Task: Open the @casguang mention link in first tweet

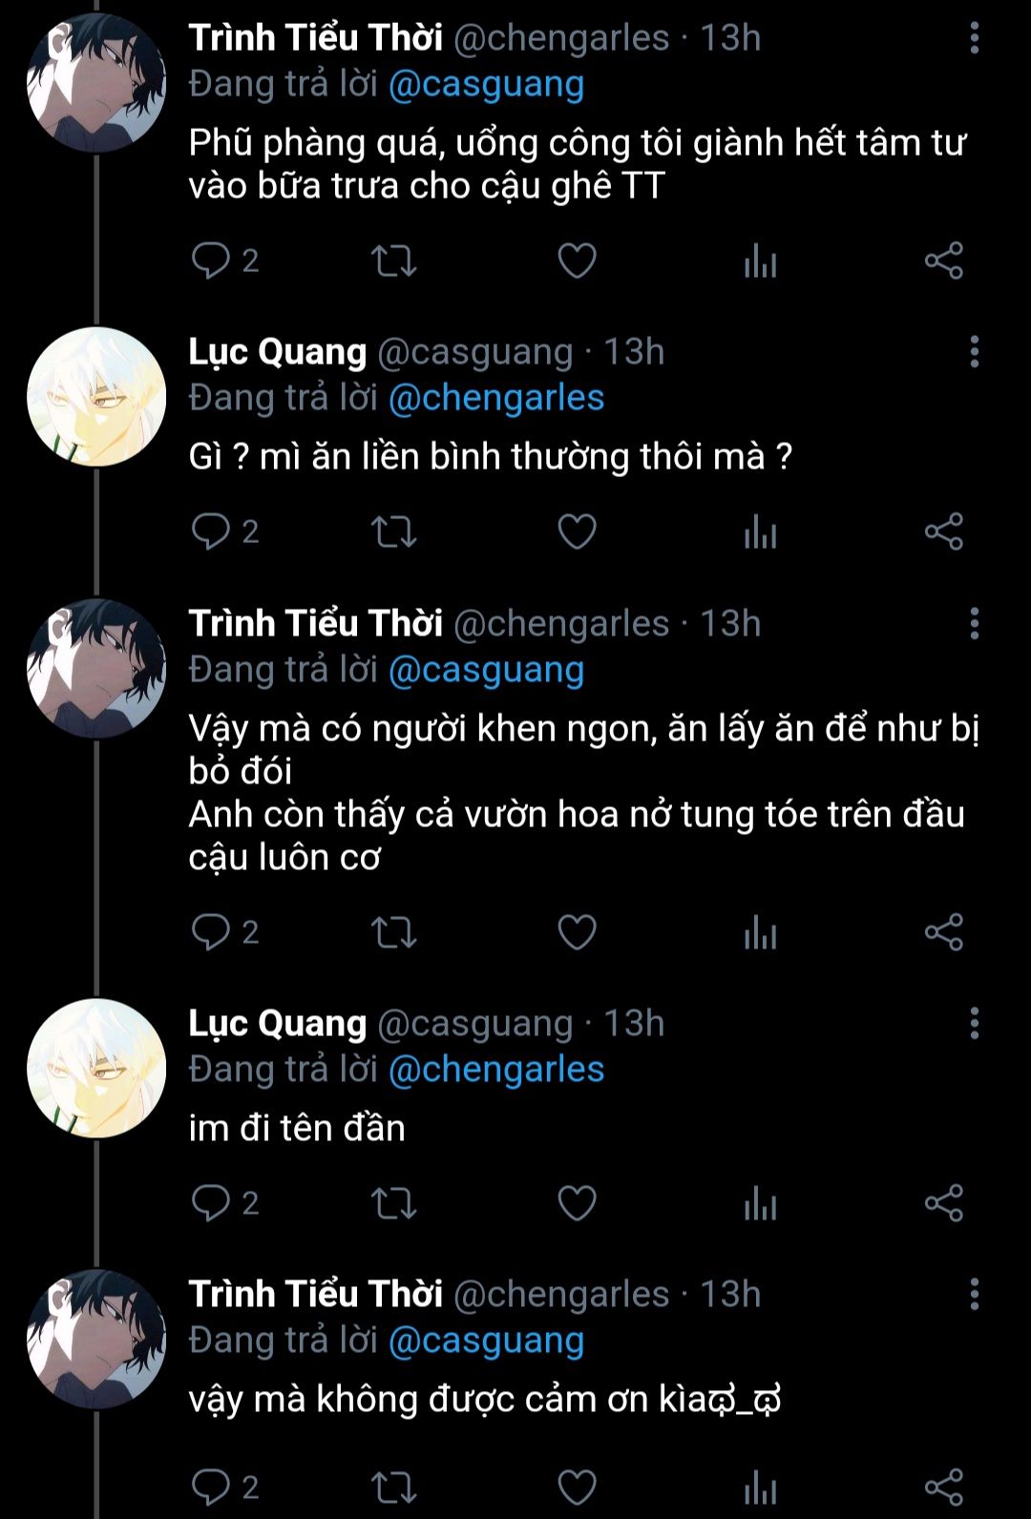Action: tap(486, 84)
